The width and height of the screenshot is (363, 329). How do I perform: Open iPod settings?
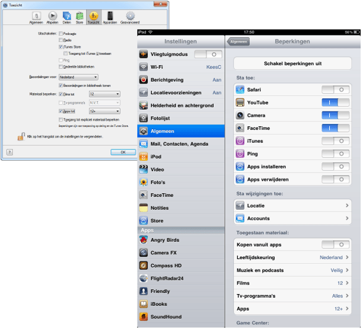pyautogui.click(x=181, y=157)
